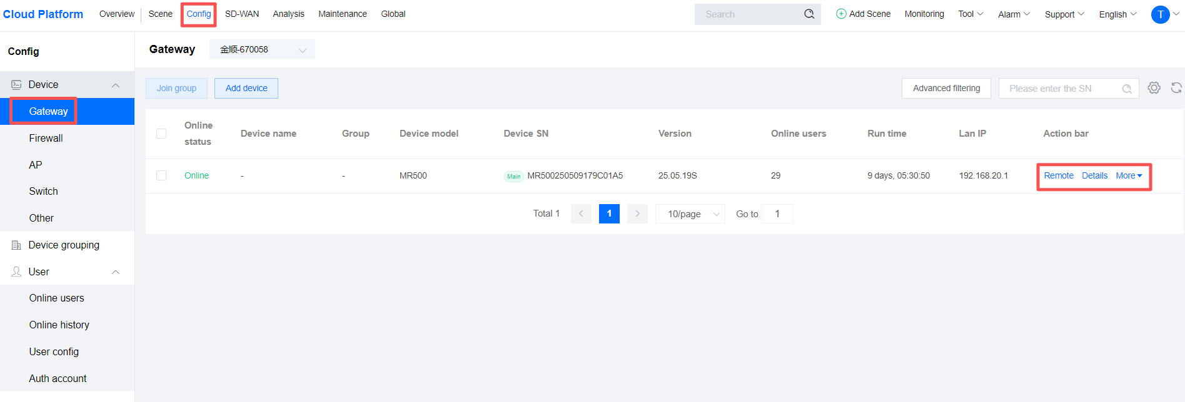Open the user avatar T menu

click(x=1160, y=14)
